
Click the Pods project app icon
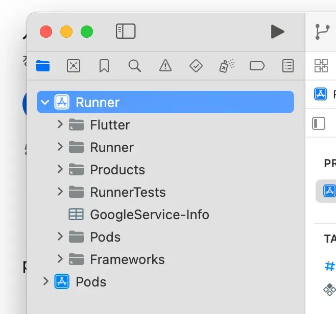(x=62, y=281)
